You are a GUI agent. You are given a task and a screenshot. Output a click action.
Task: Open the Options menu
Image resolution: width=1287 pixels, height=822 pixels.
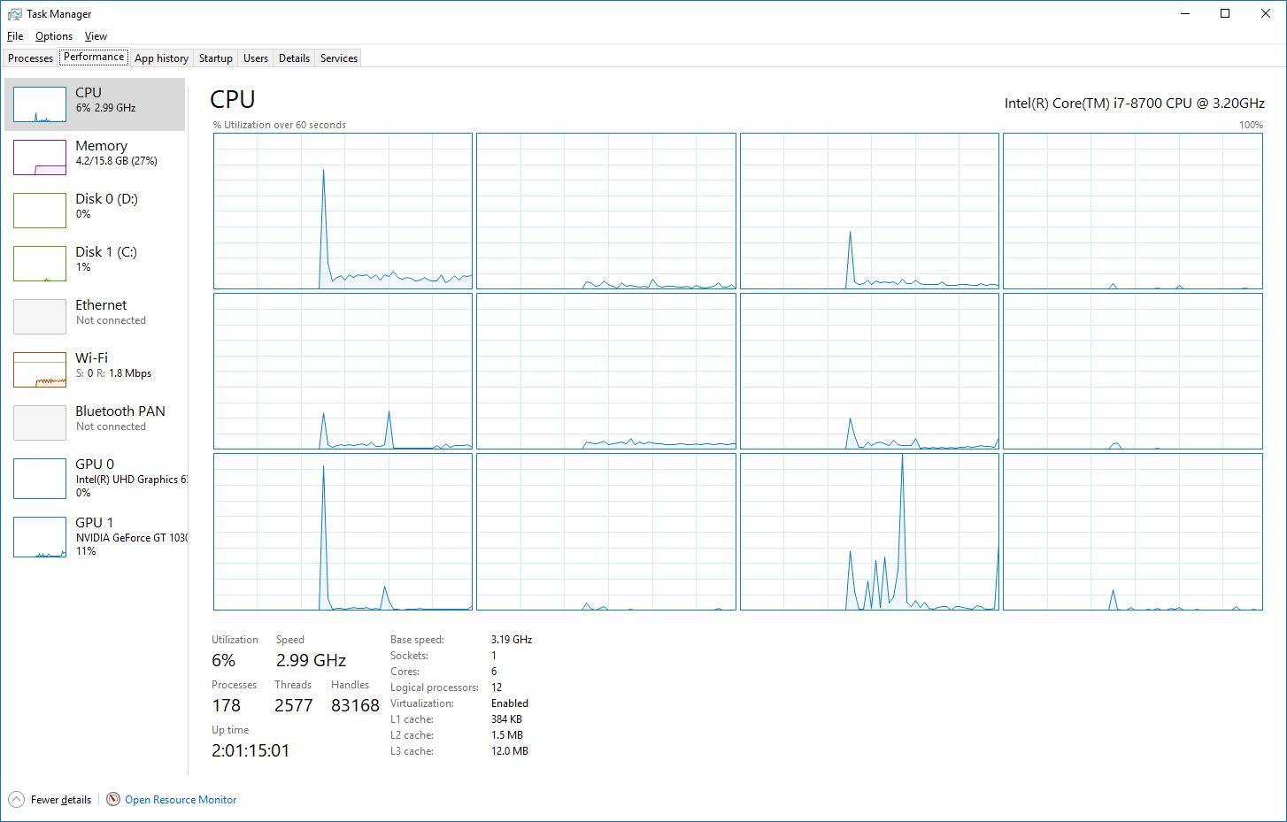(x=54, y=36)
